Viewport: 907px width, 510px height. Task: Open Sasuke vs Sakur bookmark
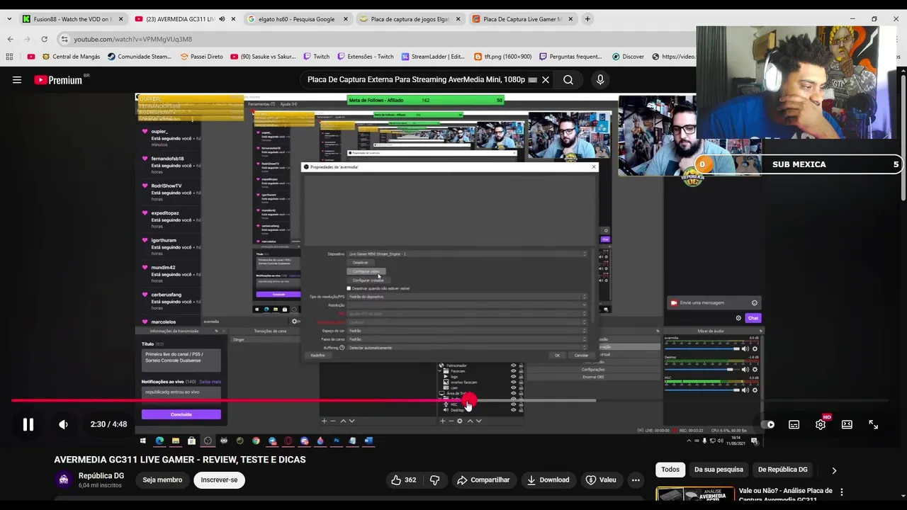[263, 57]
